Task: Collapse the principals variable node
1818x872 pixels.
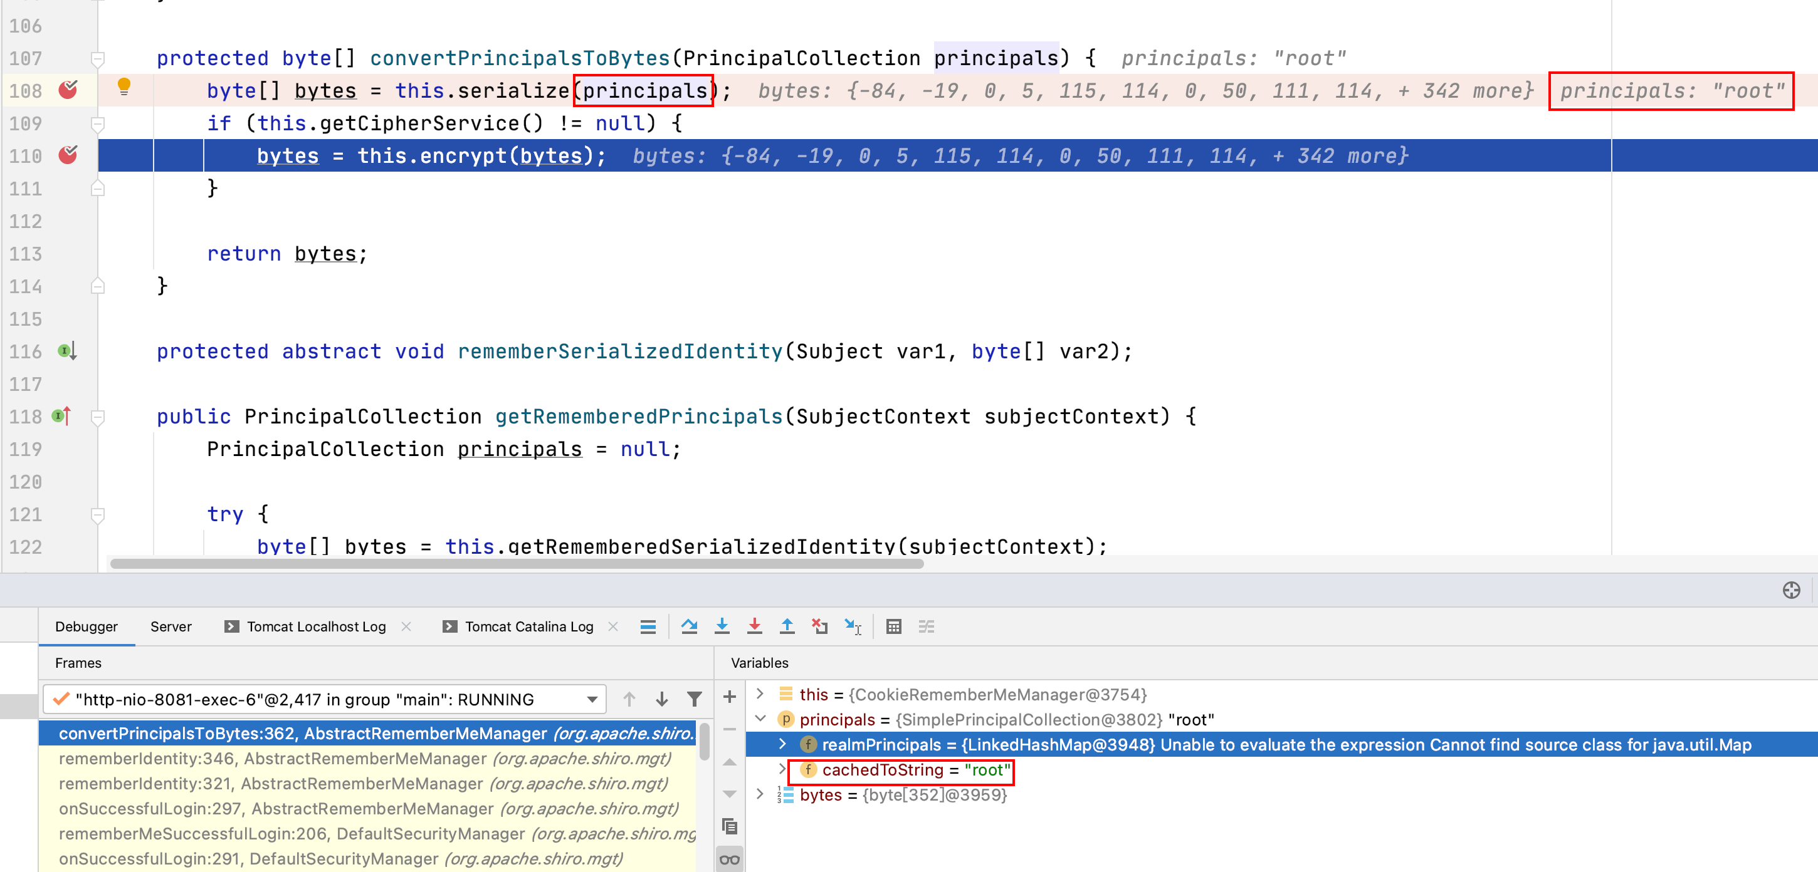Action: pyautogui.click(x=760, y=719)
